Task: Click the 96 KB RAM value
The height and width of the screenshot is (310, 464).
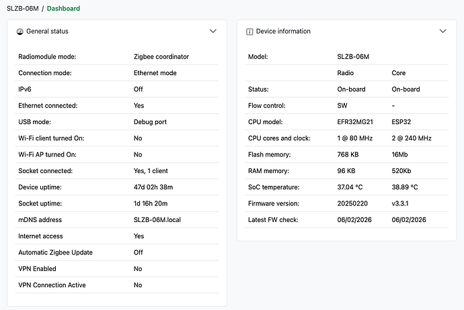Action: pos(346,170)
